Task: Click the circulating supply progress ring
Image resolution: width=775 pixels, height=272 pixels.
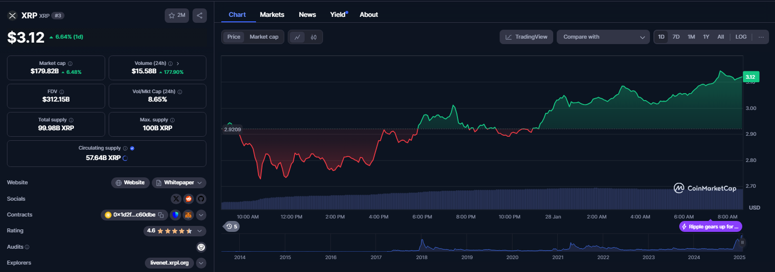Action: click(x=125, y=158)
